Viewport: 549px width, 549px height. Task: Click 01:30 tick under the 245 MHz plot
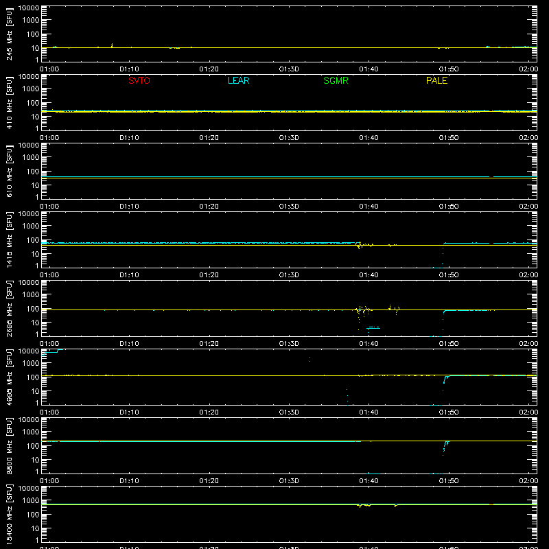pyautogui.click(x=289, y=69)
